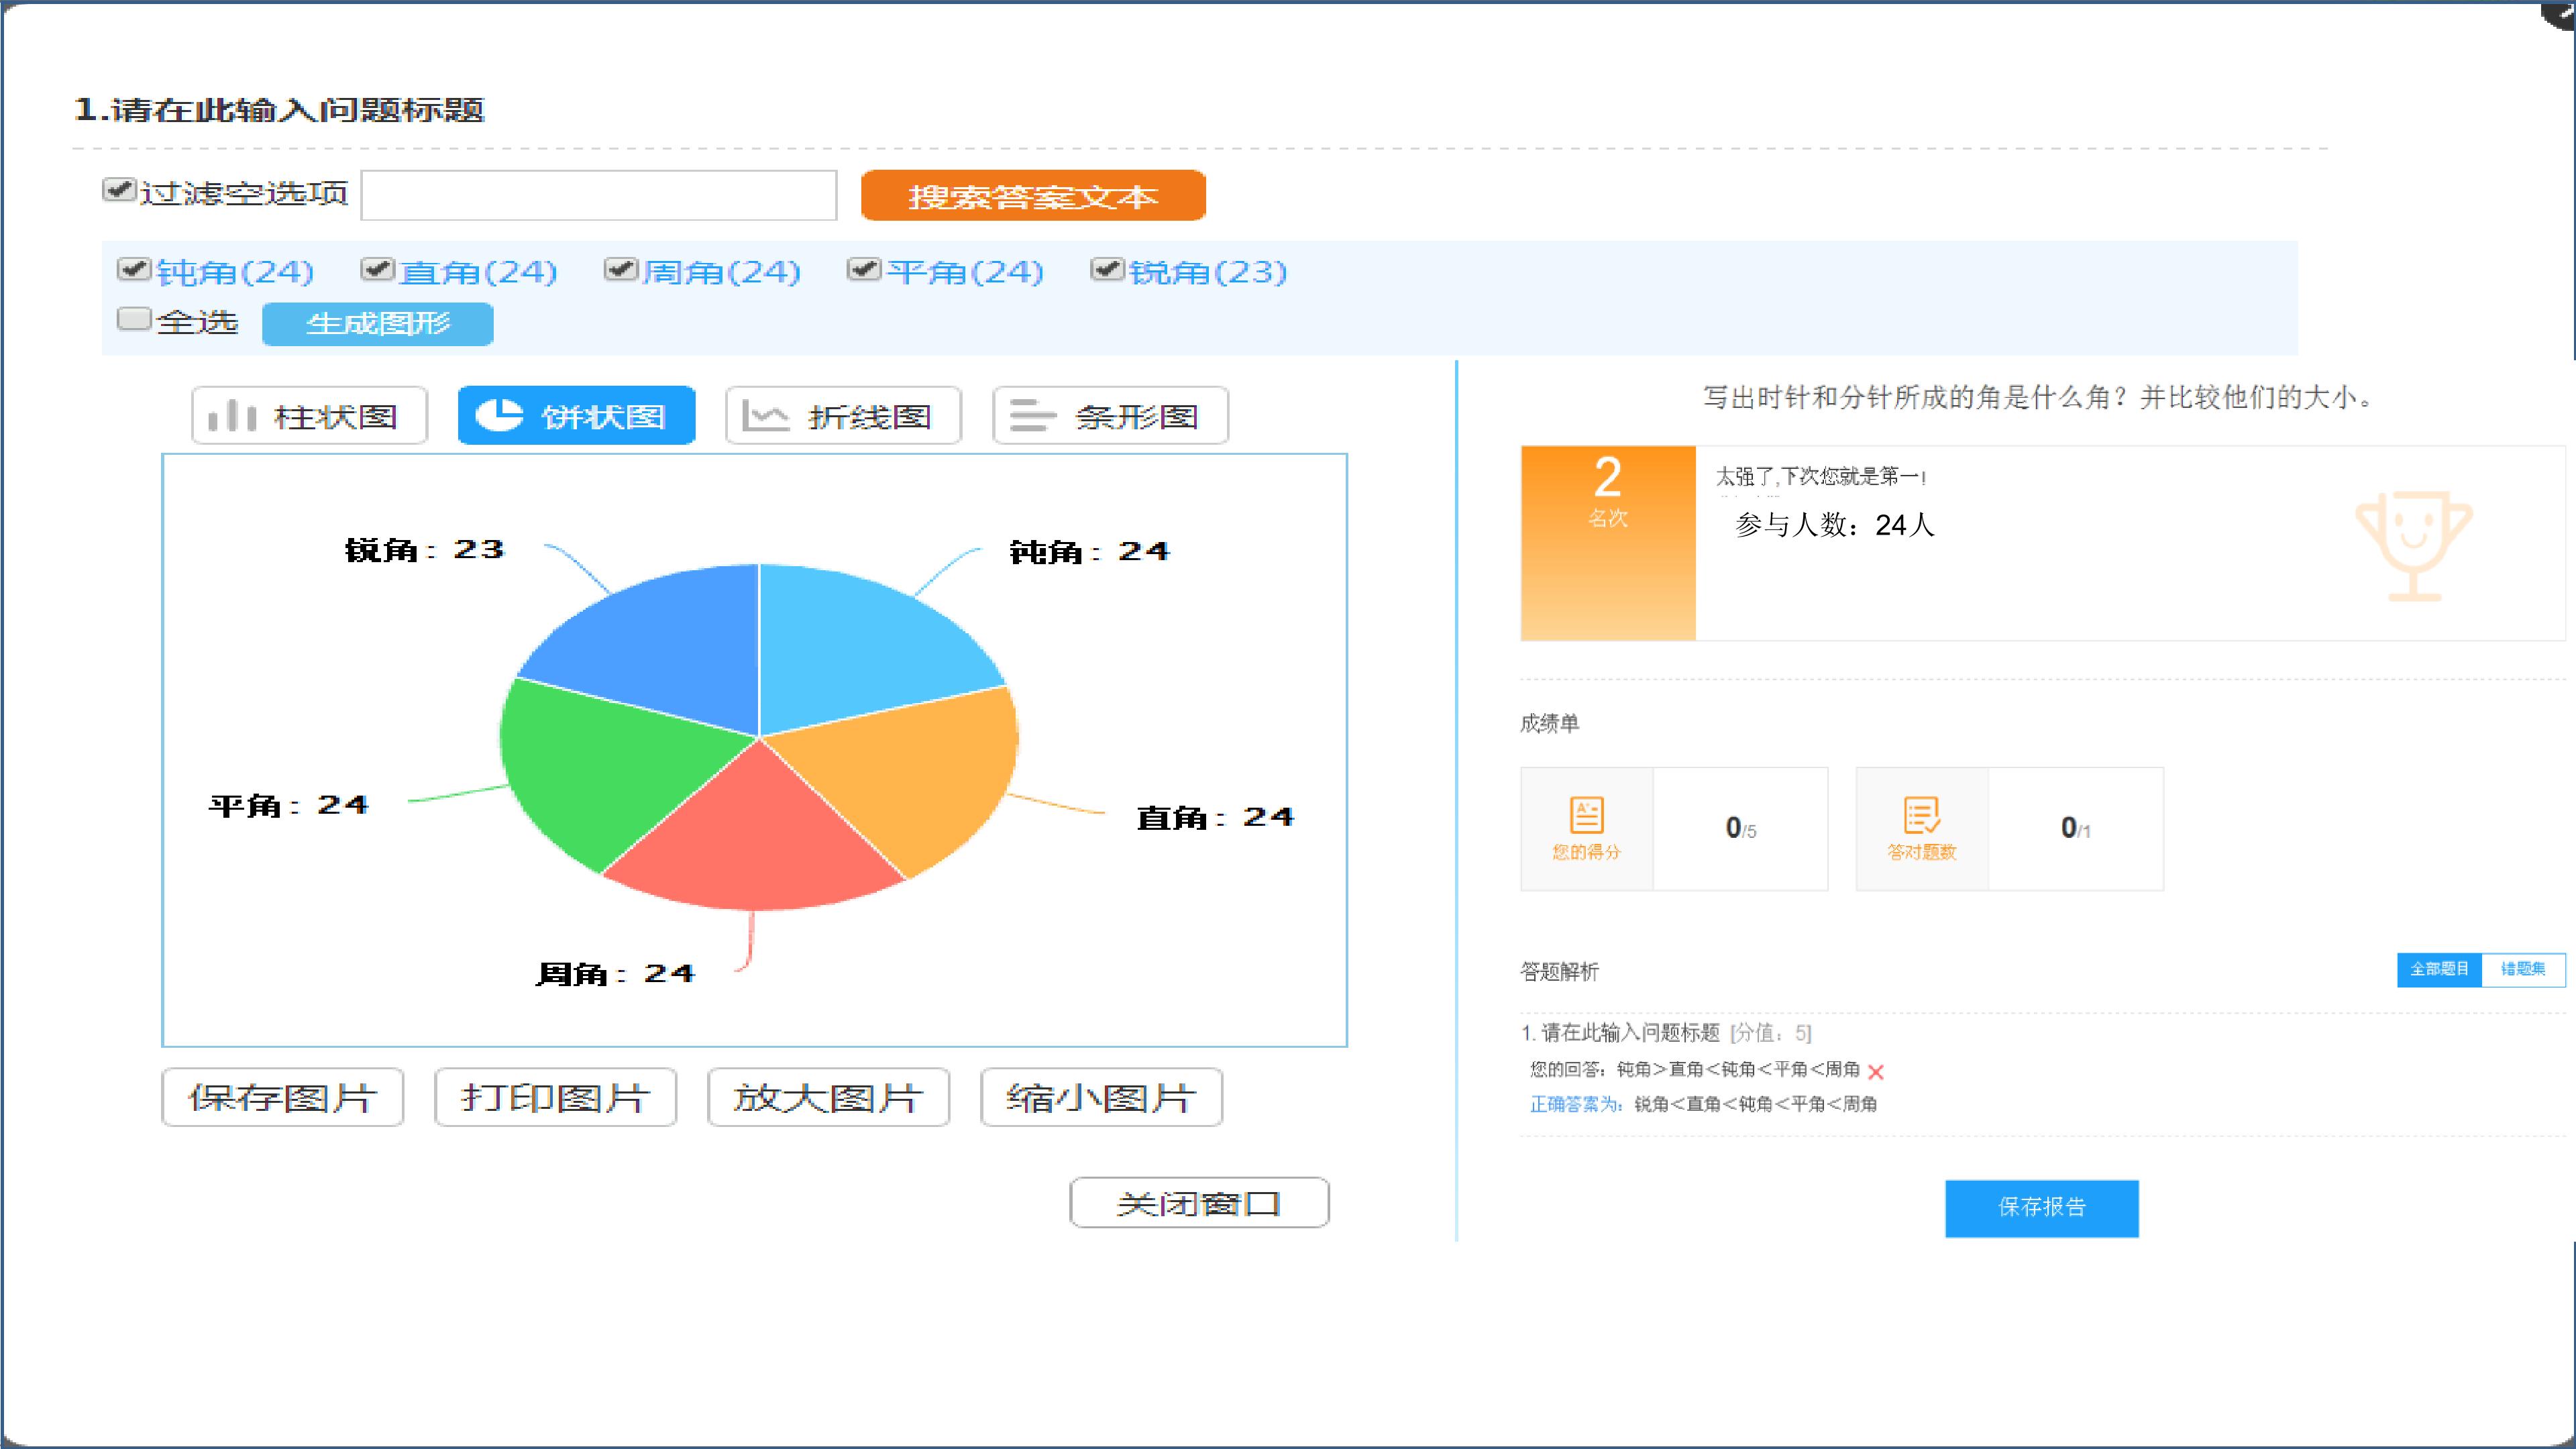Screen dimensions: 2576x1449
Task: Click the 太强了,下次您就是第一! message
Action: [x=1821, y=477]
